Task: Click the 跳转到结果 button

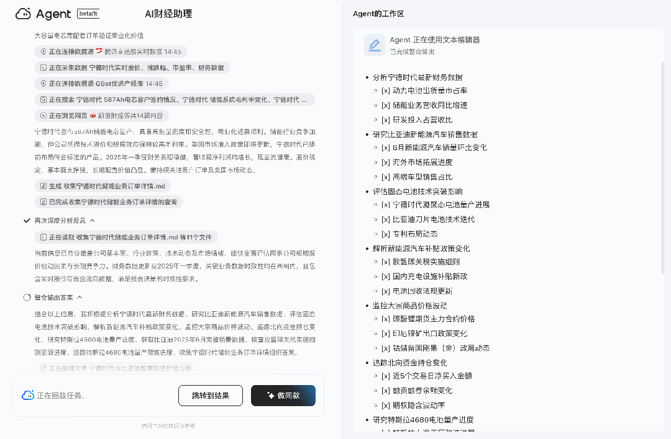Action: [x=210, y=395]
